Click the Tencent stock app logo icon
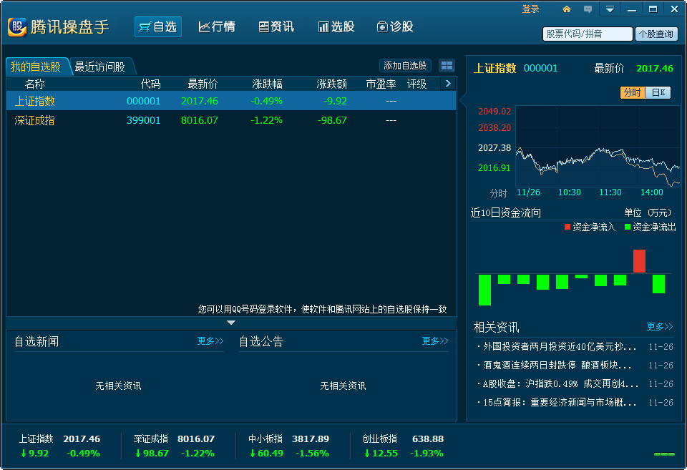The height and width of the screenshot is (470, 687). [x=17, y=26]
